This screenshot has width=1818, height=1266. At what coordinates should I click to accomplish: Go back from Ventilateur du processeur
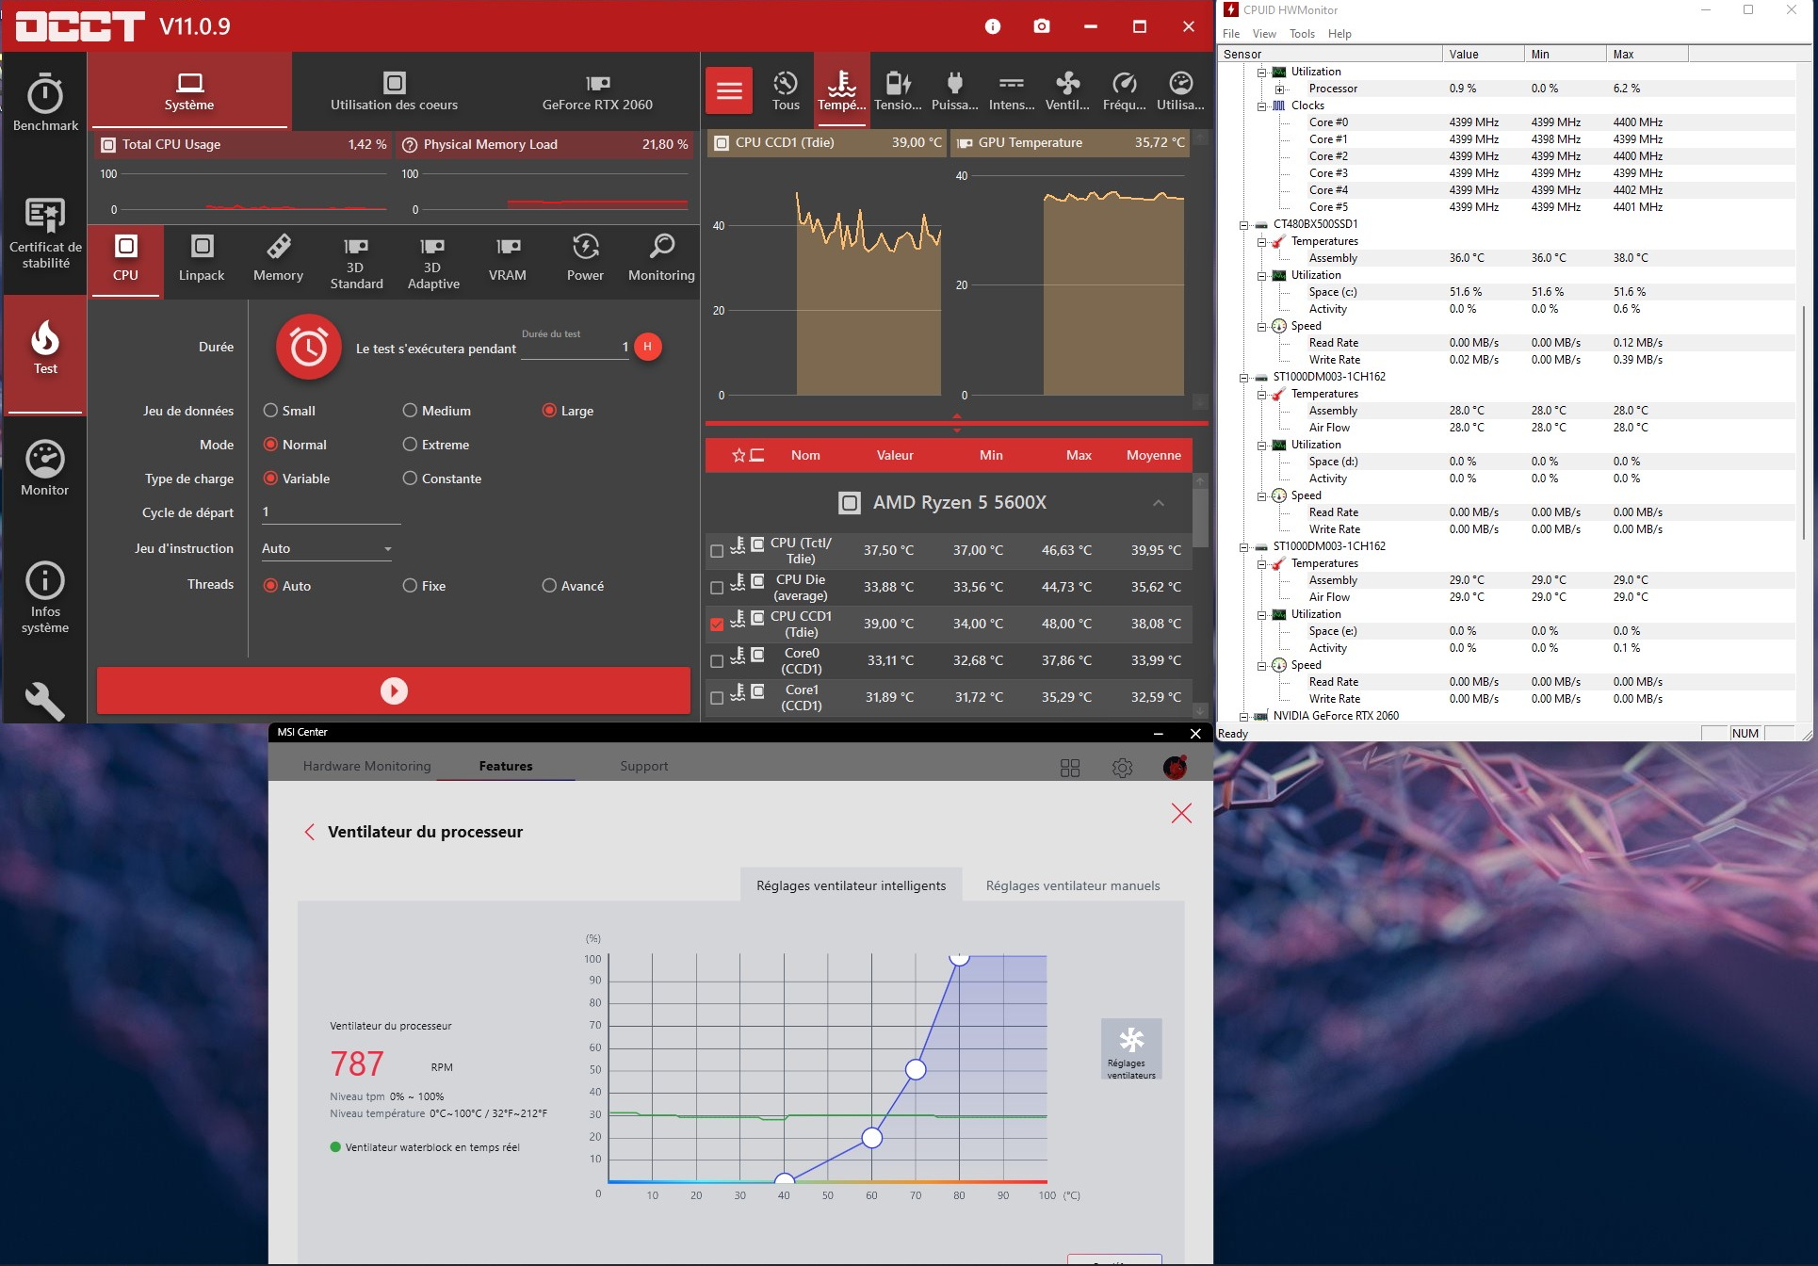pos(309,832)
